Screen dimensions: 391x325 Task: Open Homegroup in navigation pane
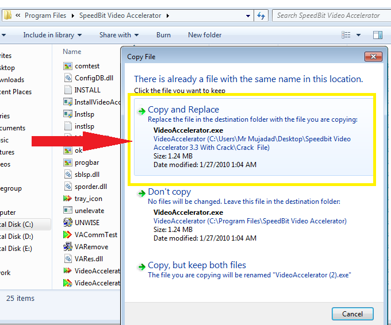(11, 188)
